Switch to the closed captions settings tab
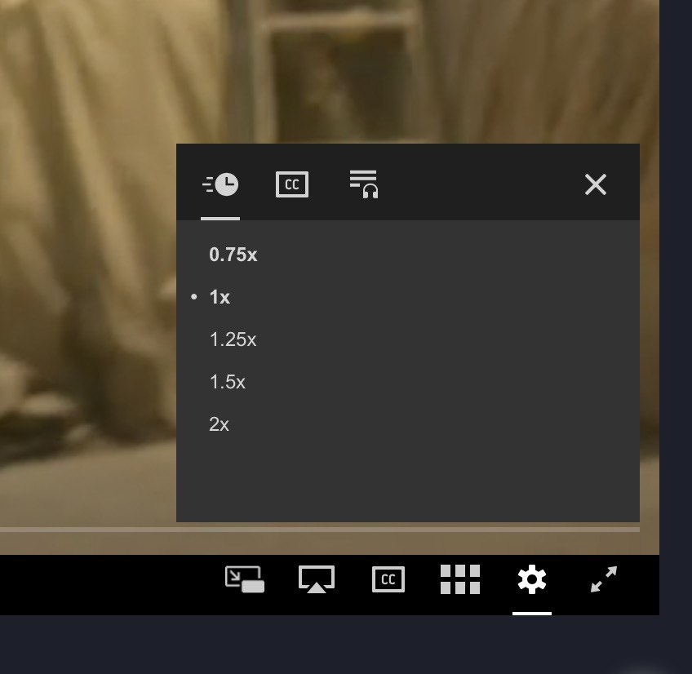Viewport: 692px width, 674px height. 291,184
